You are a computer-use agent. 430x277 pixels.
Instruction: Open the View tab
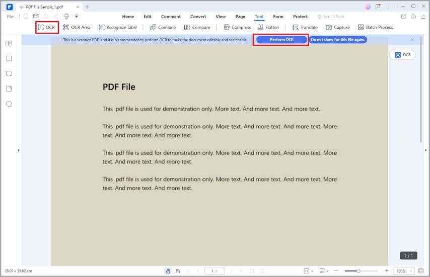pos(221,17)
